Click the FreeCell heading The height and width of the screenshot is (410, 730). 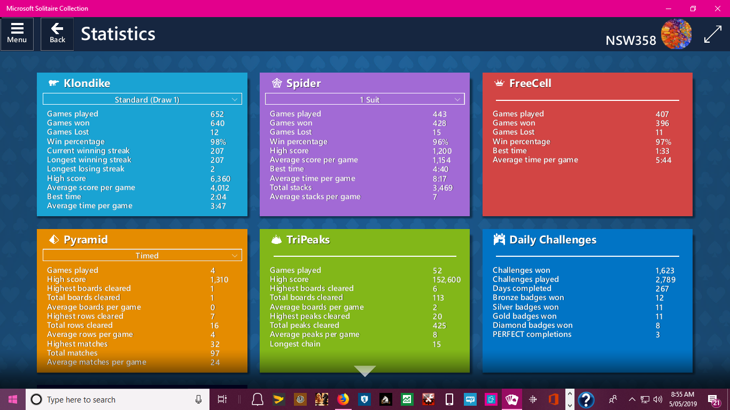530,83
